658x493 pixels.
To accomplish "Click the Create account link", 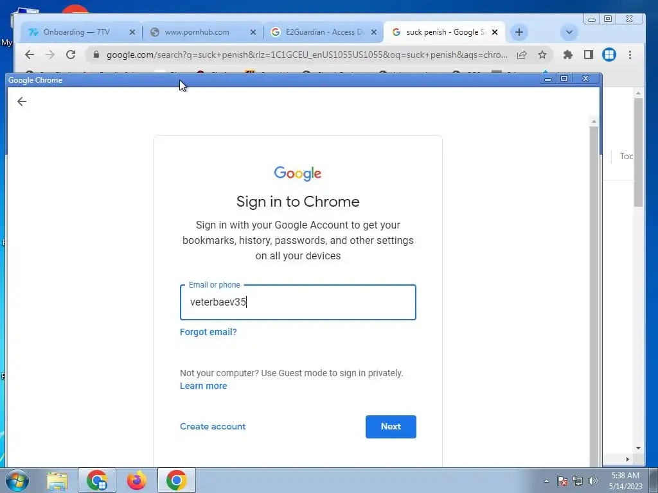I will click(x=213, y=426).
